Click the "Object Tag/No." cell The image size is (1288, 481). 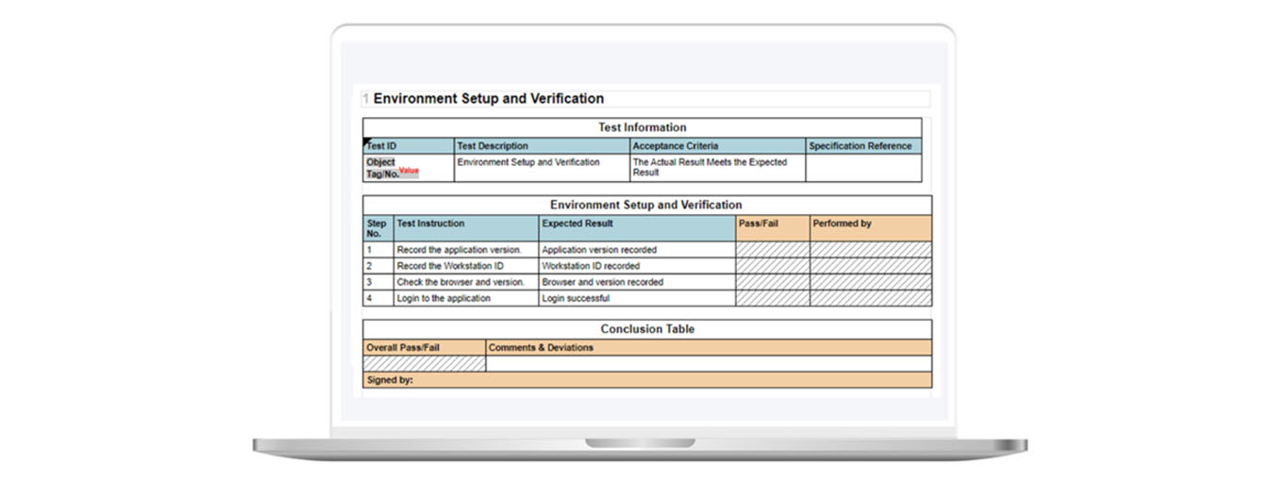pos(409,168)
